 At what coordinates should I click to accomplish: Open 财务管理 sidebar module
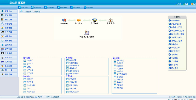(9, 41)
